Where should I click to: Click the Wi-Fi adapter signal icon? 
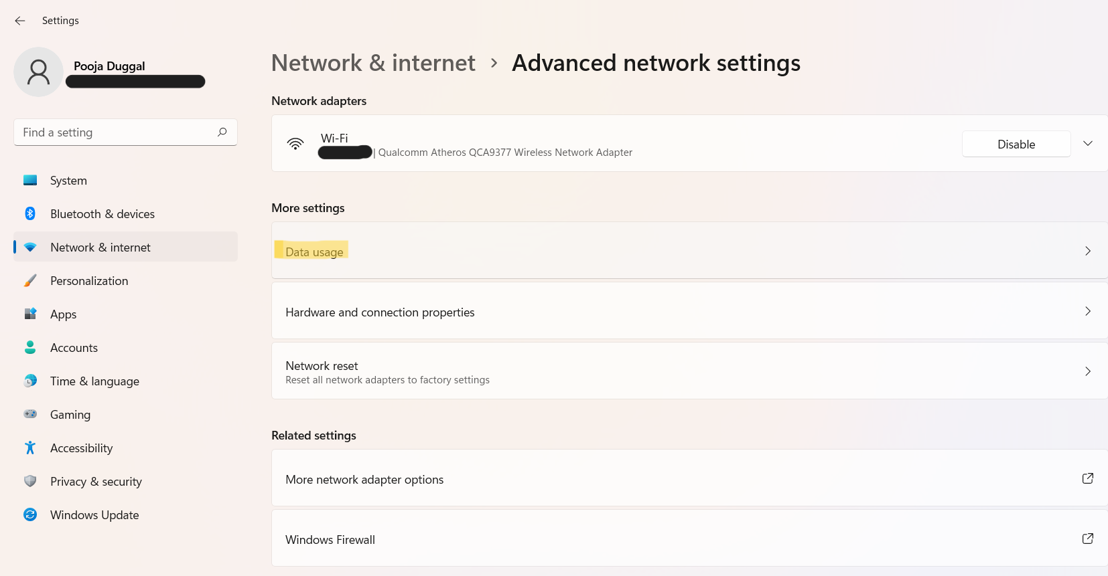pyautogui.click(x=295, y=144)
